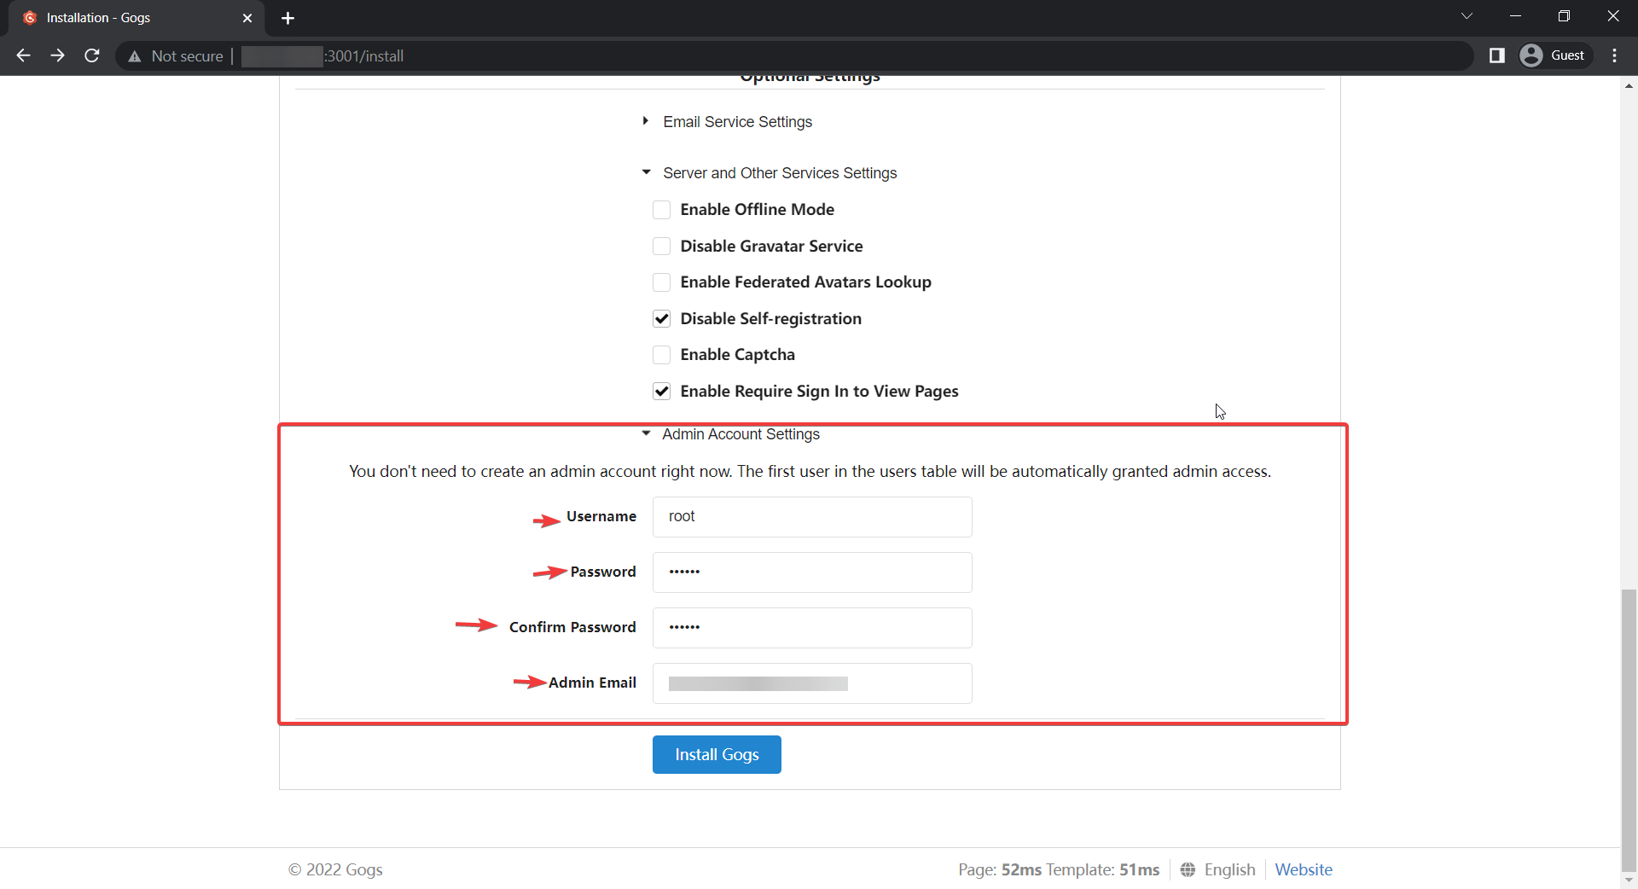Open the browser side panel icon
The image size is (1638, 889).
[x=1496, y=55]
